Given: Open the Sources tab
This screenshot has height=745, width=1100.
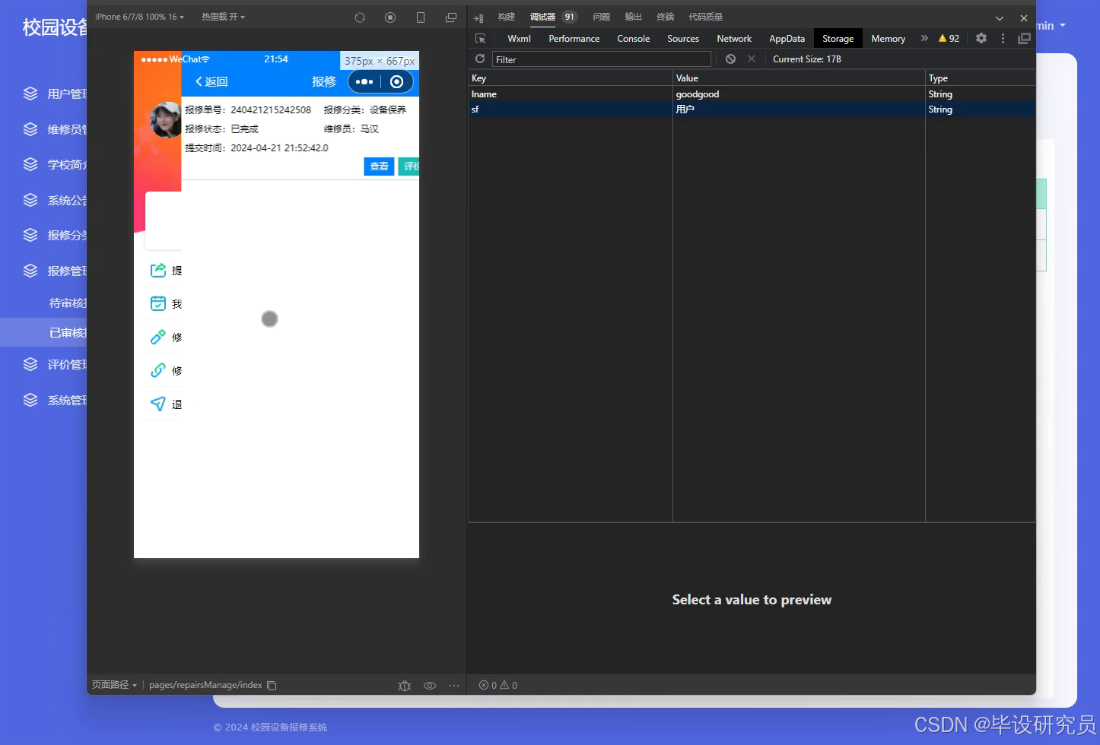Looking at the screenshot, I should click(x=683, y=39).
